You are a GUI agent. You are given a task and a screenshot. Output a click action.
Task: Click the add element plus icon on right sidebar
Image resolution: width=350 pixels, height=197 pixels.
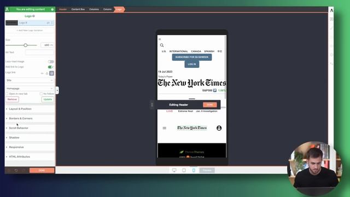coord(331,19)
